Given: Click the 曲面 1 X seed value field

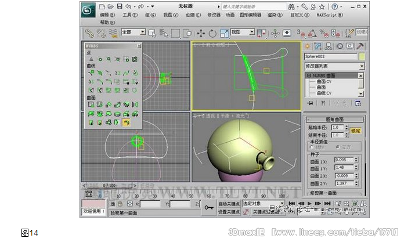Looking at the screenshot, I should 344,160.
